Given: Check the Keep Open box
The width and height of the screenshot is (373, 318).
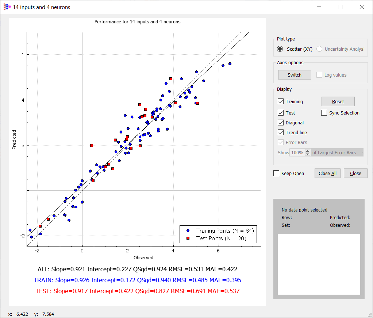Looking at the screenshot, I should 276,173.
